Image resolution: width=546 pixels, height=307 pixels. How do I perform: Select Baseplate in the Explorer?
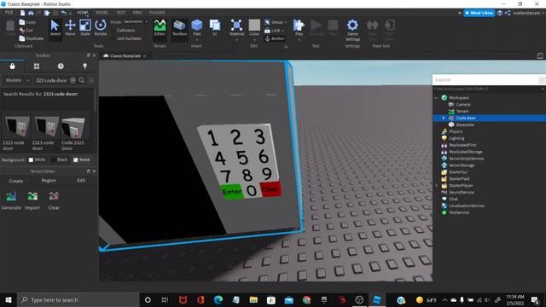[465, 125]
